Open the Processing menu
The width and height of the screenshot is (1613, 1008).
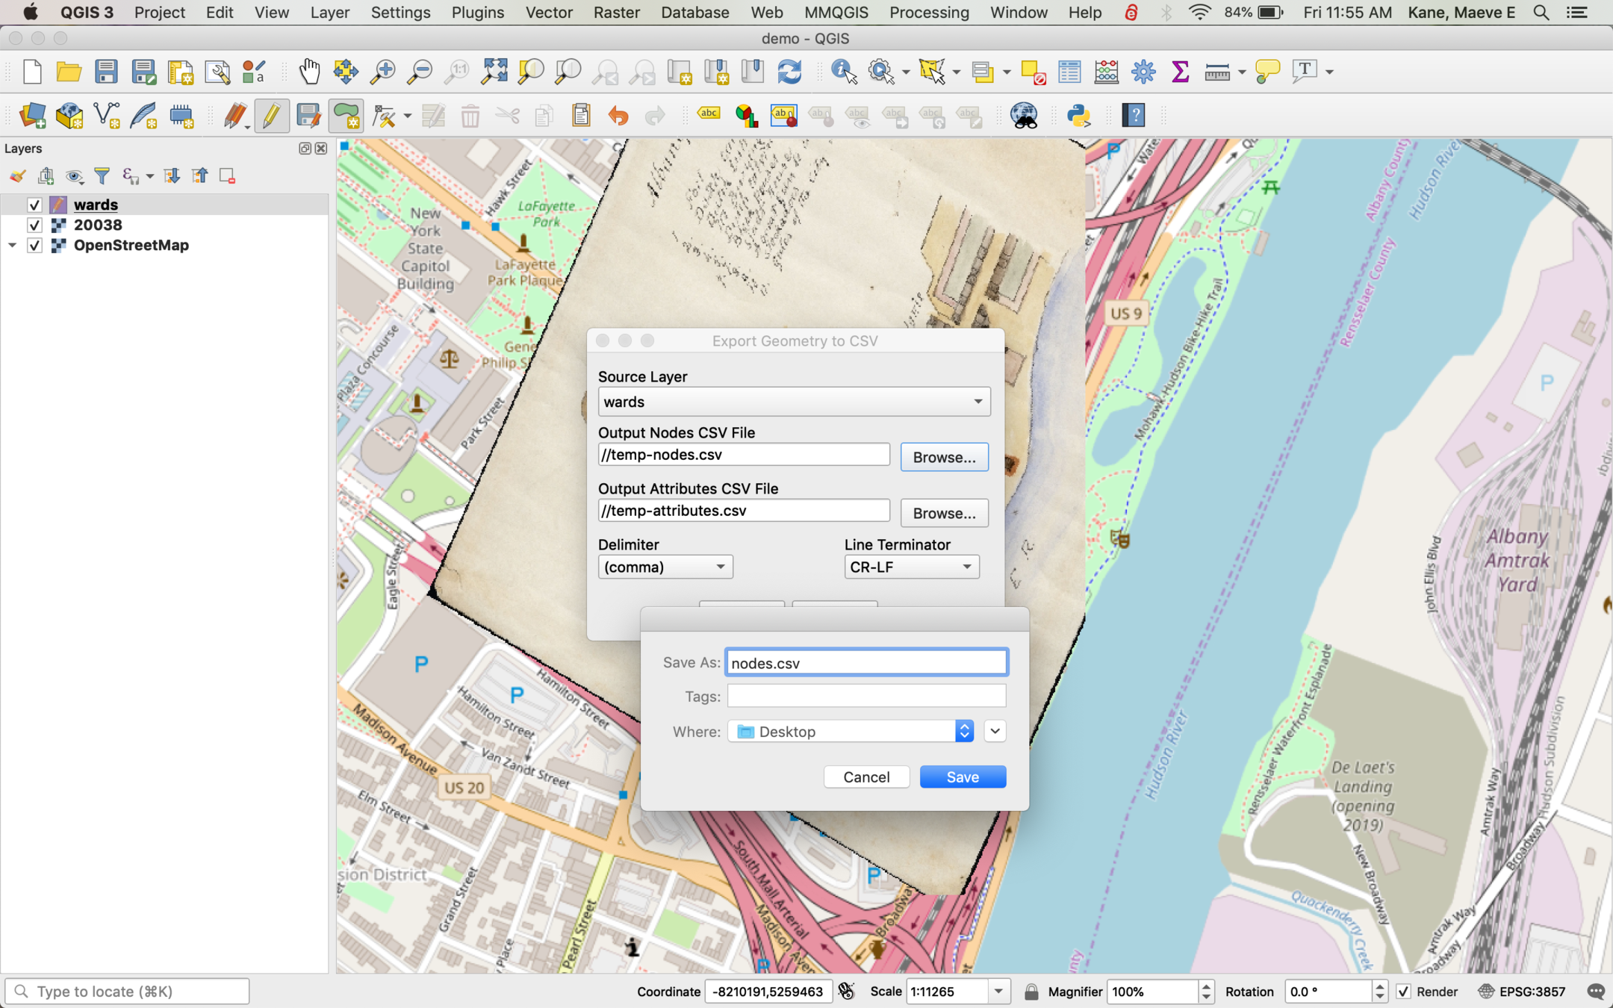click(x=928, y=13)
